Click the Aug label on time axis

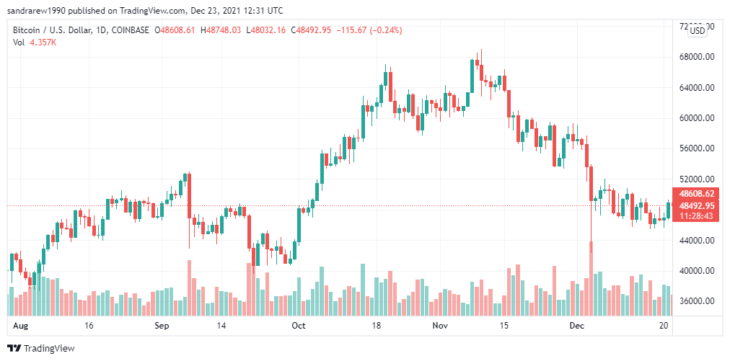(x=20, y=326)
